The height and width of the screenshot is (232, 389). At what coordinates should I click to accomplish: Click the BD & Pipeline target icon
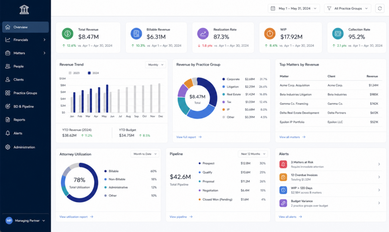[8, 106]
